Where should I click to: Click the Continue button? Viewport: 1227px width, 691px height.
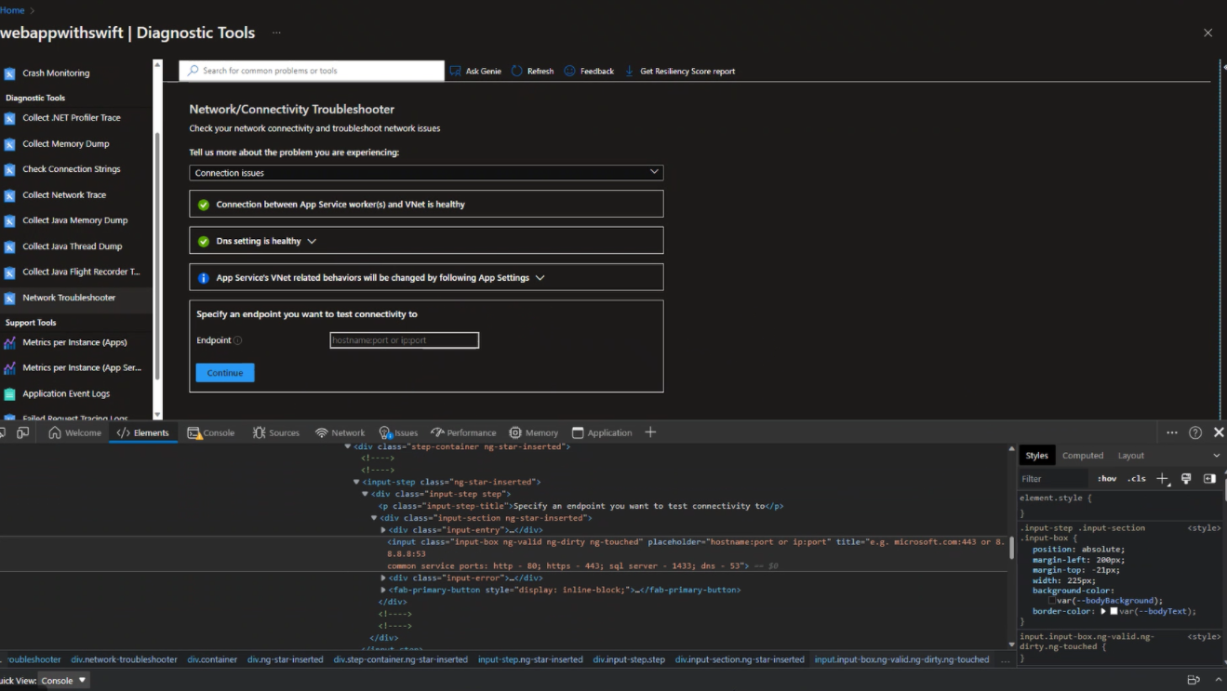click(x=225, y=373)
